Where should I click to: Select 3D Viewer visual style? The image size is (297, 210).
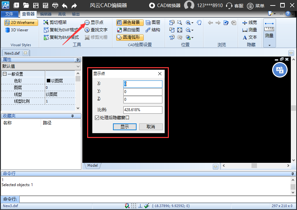click(x=17, y=30)
